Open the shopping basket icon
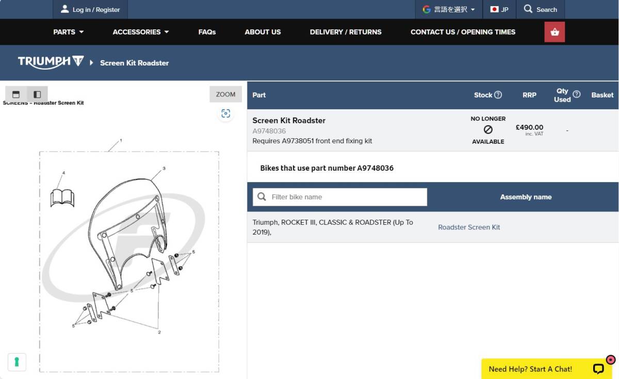Image resolution: width=619 pixels, height=379 pixels. [x=555, y=32]
